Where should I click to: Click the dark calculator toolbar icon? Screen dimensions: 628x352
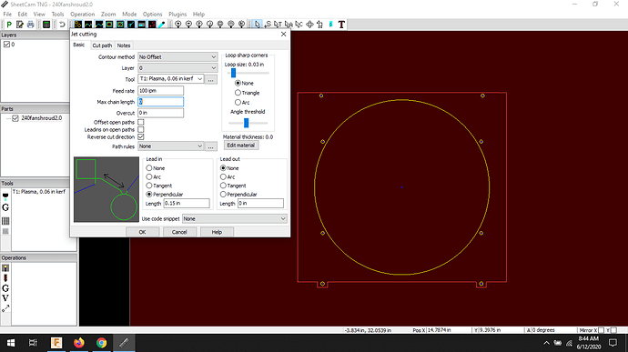point(46,25)
